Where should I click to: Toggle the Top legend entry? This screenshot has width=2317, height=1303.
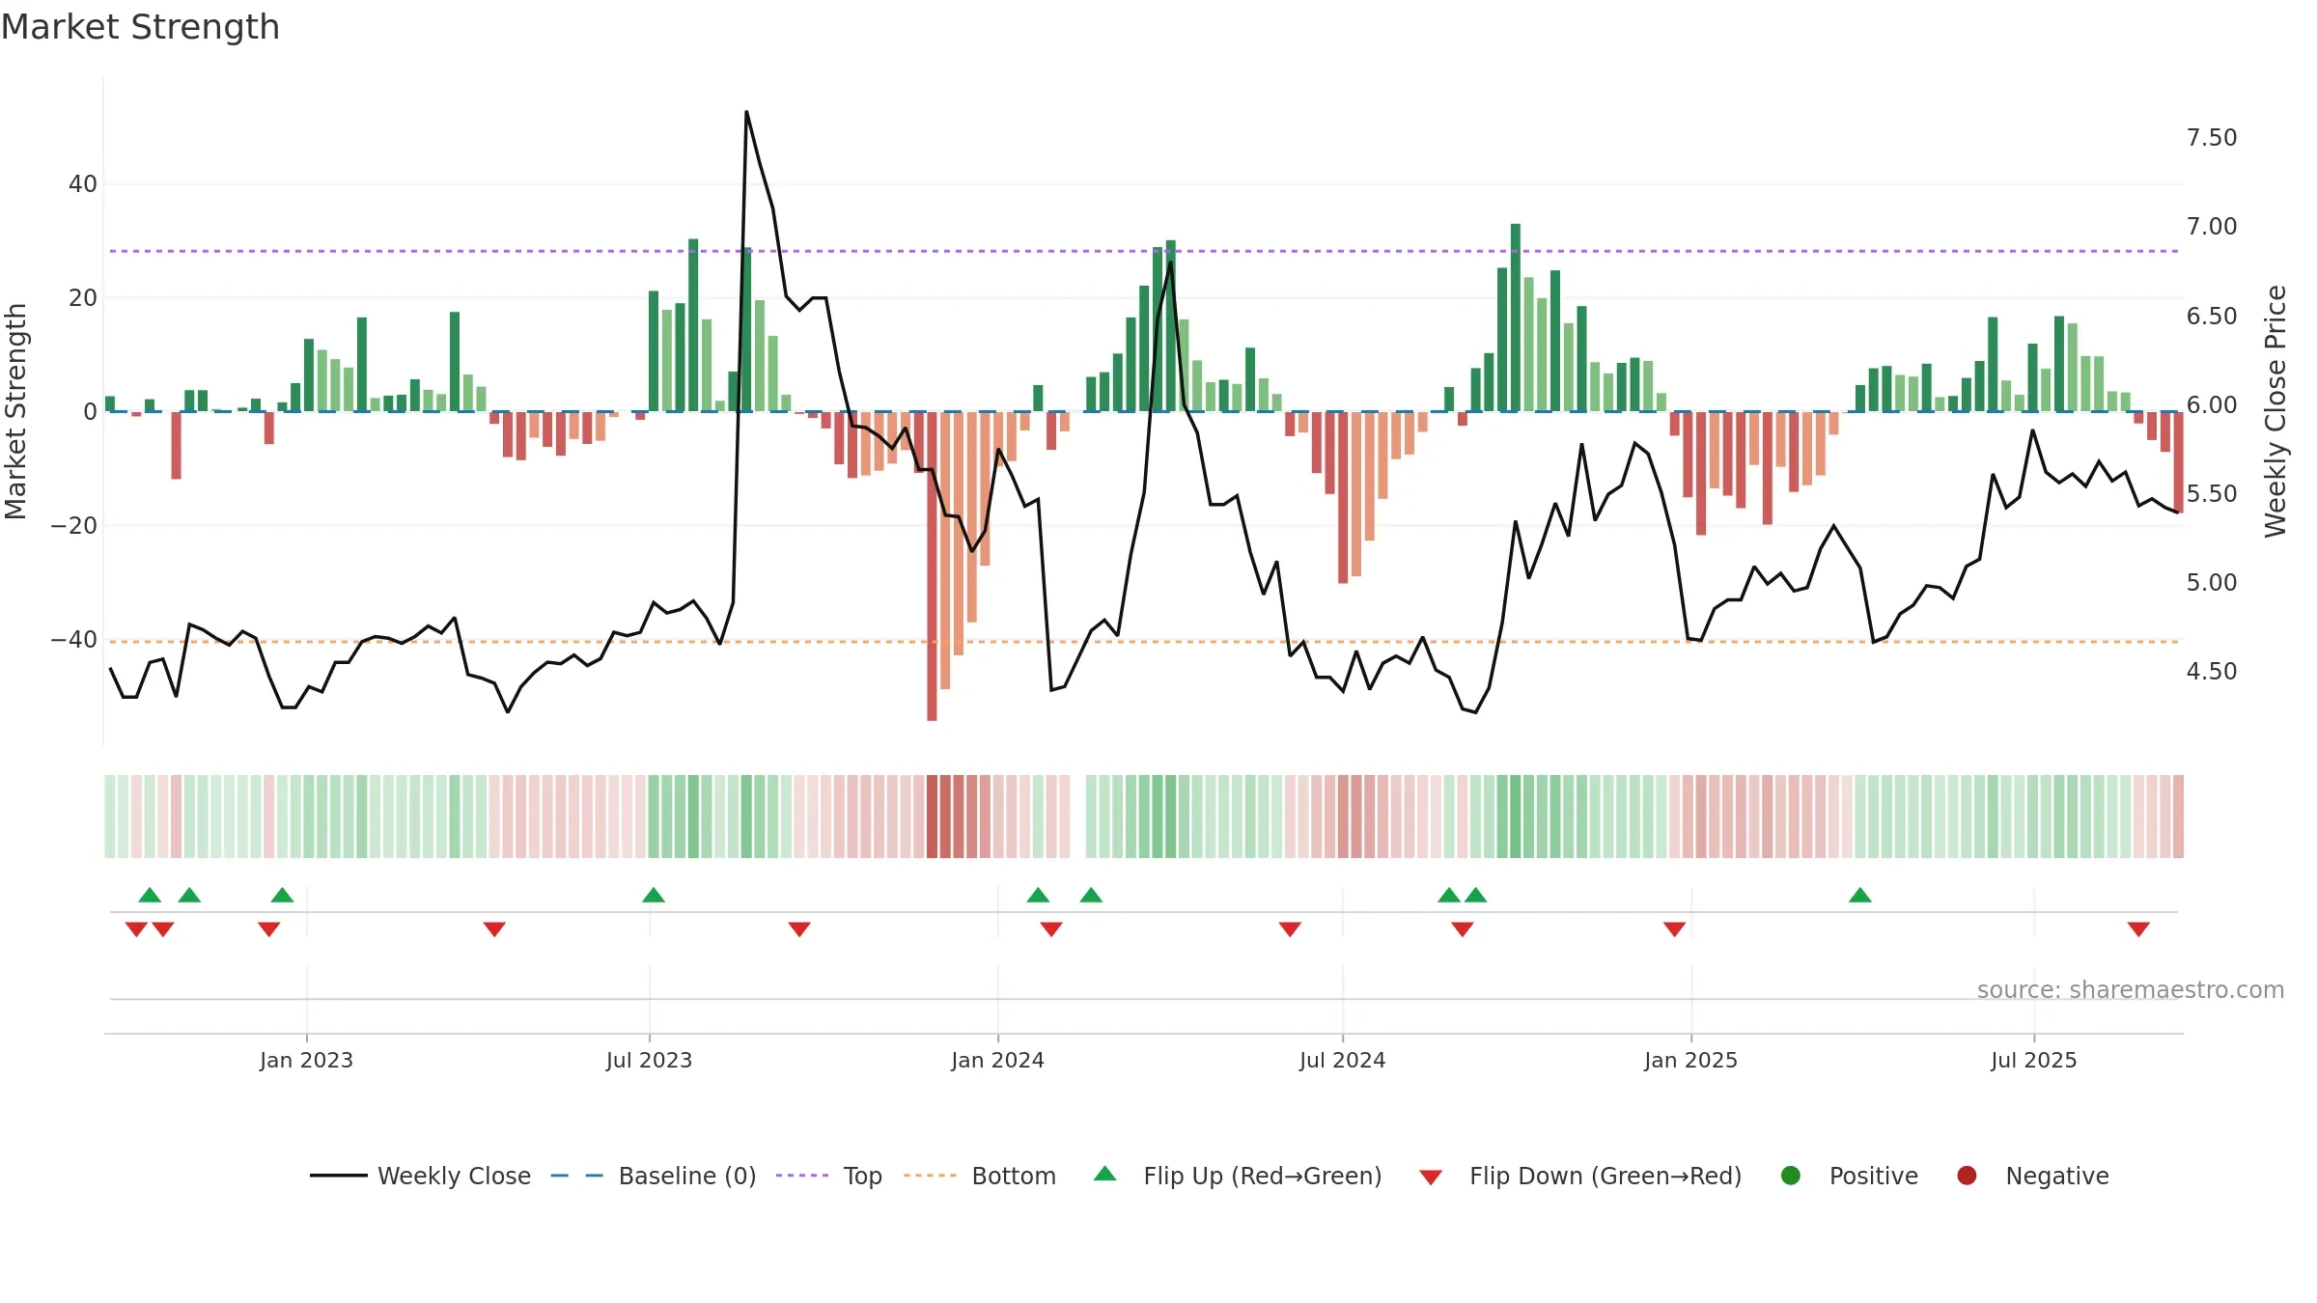click(x=829, y=1176)
